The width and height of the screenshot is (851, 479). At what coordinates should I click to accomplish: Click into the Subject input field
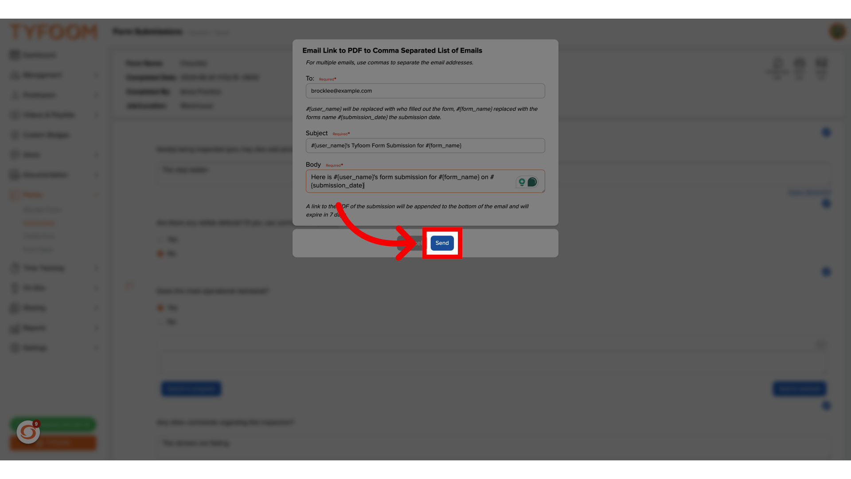(425, 145)
